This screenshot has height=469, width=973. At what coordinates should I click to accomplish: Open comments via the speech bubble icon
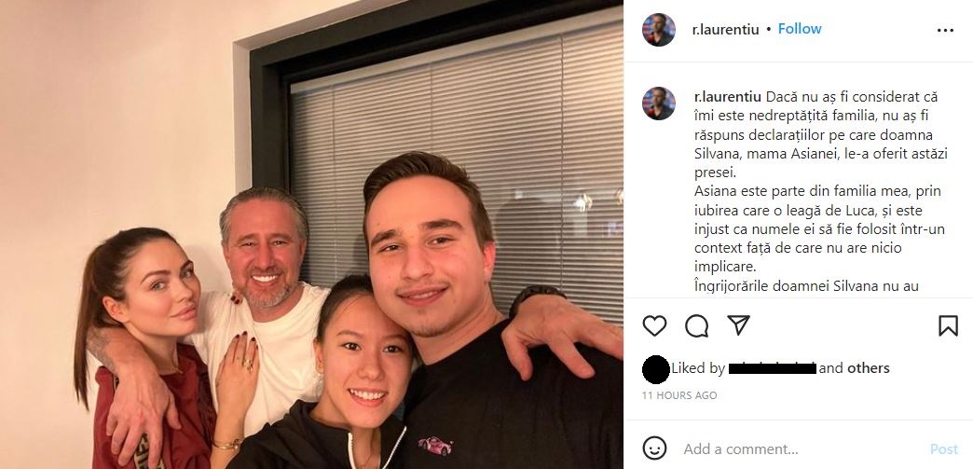[696, 325]
